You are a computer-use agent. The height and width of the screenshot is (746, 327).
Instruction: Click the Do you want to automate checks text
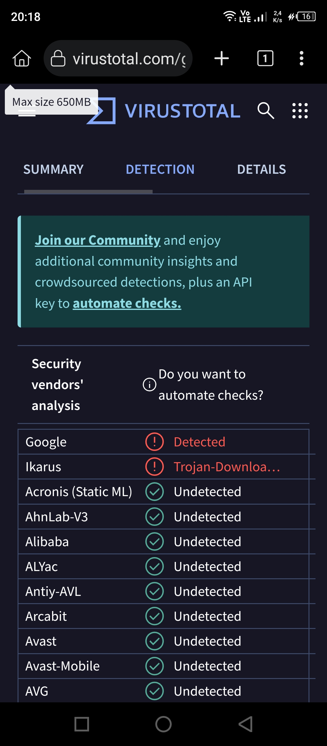(x=211, y=385)
